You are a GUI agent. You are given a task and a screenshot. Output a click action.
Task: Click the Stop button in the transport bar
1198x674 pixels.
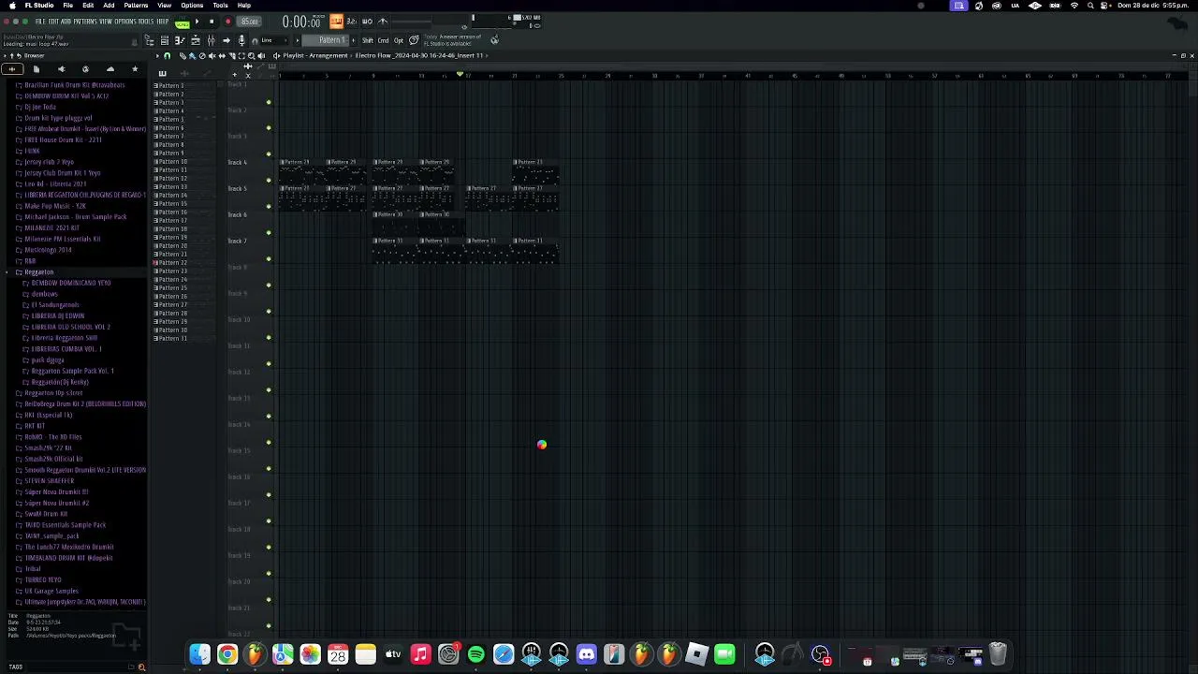(212, 22)
